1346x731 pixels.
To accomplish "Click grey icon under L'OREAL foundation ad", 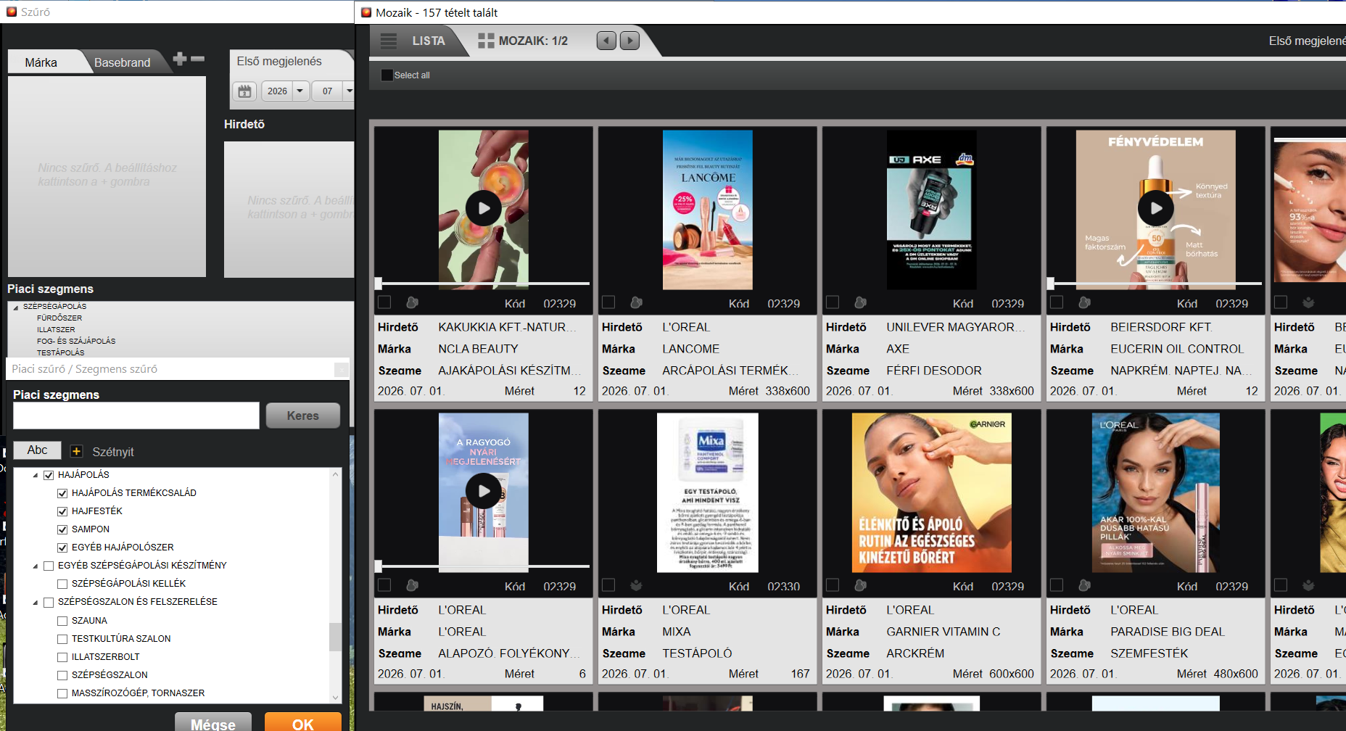I will [412, 585].
